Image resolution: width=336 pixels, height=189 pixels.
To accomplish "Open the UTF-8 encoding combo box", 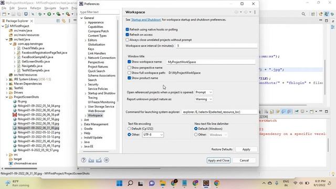I will (153, 134).
